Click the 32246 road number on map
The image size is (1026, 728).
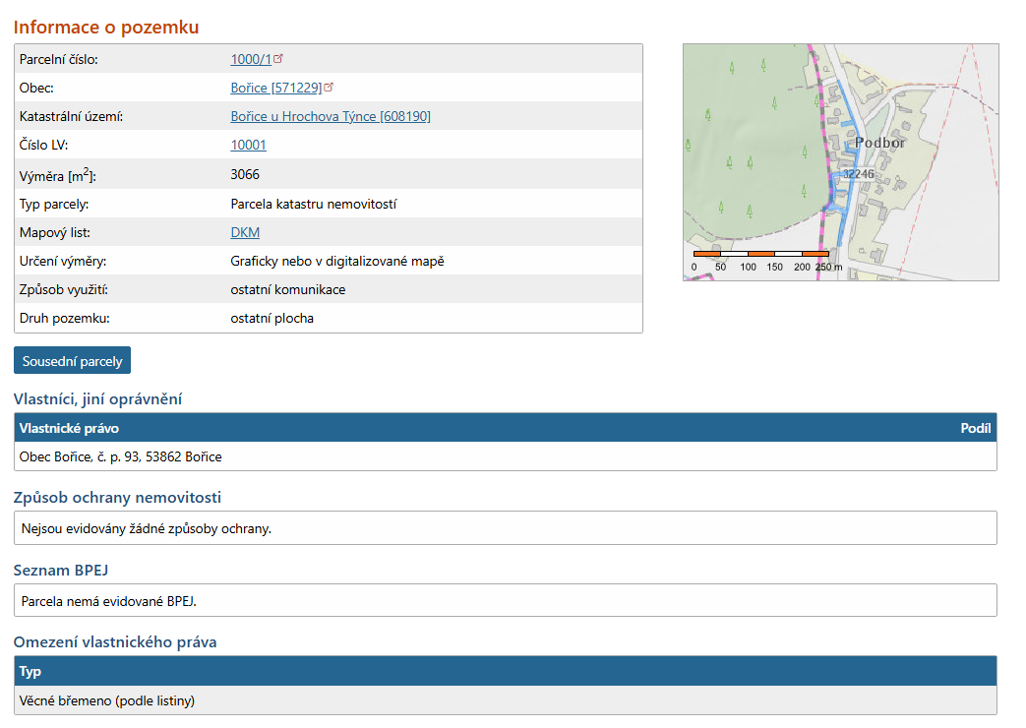coord(858,174)
